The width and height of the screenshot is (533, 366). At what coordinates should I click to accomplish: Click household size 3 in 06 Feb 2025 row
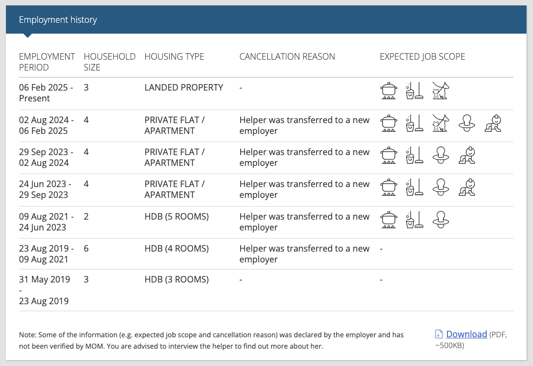pyautogui.click(x=86, y=87)
